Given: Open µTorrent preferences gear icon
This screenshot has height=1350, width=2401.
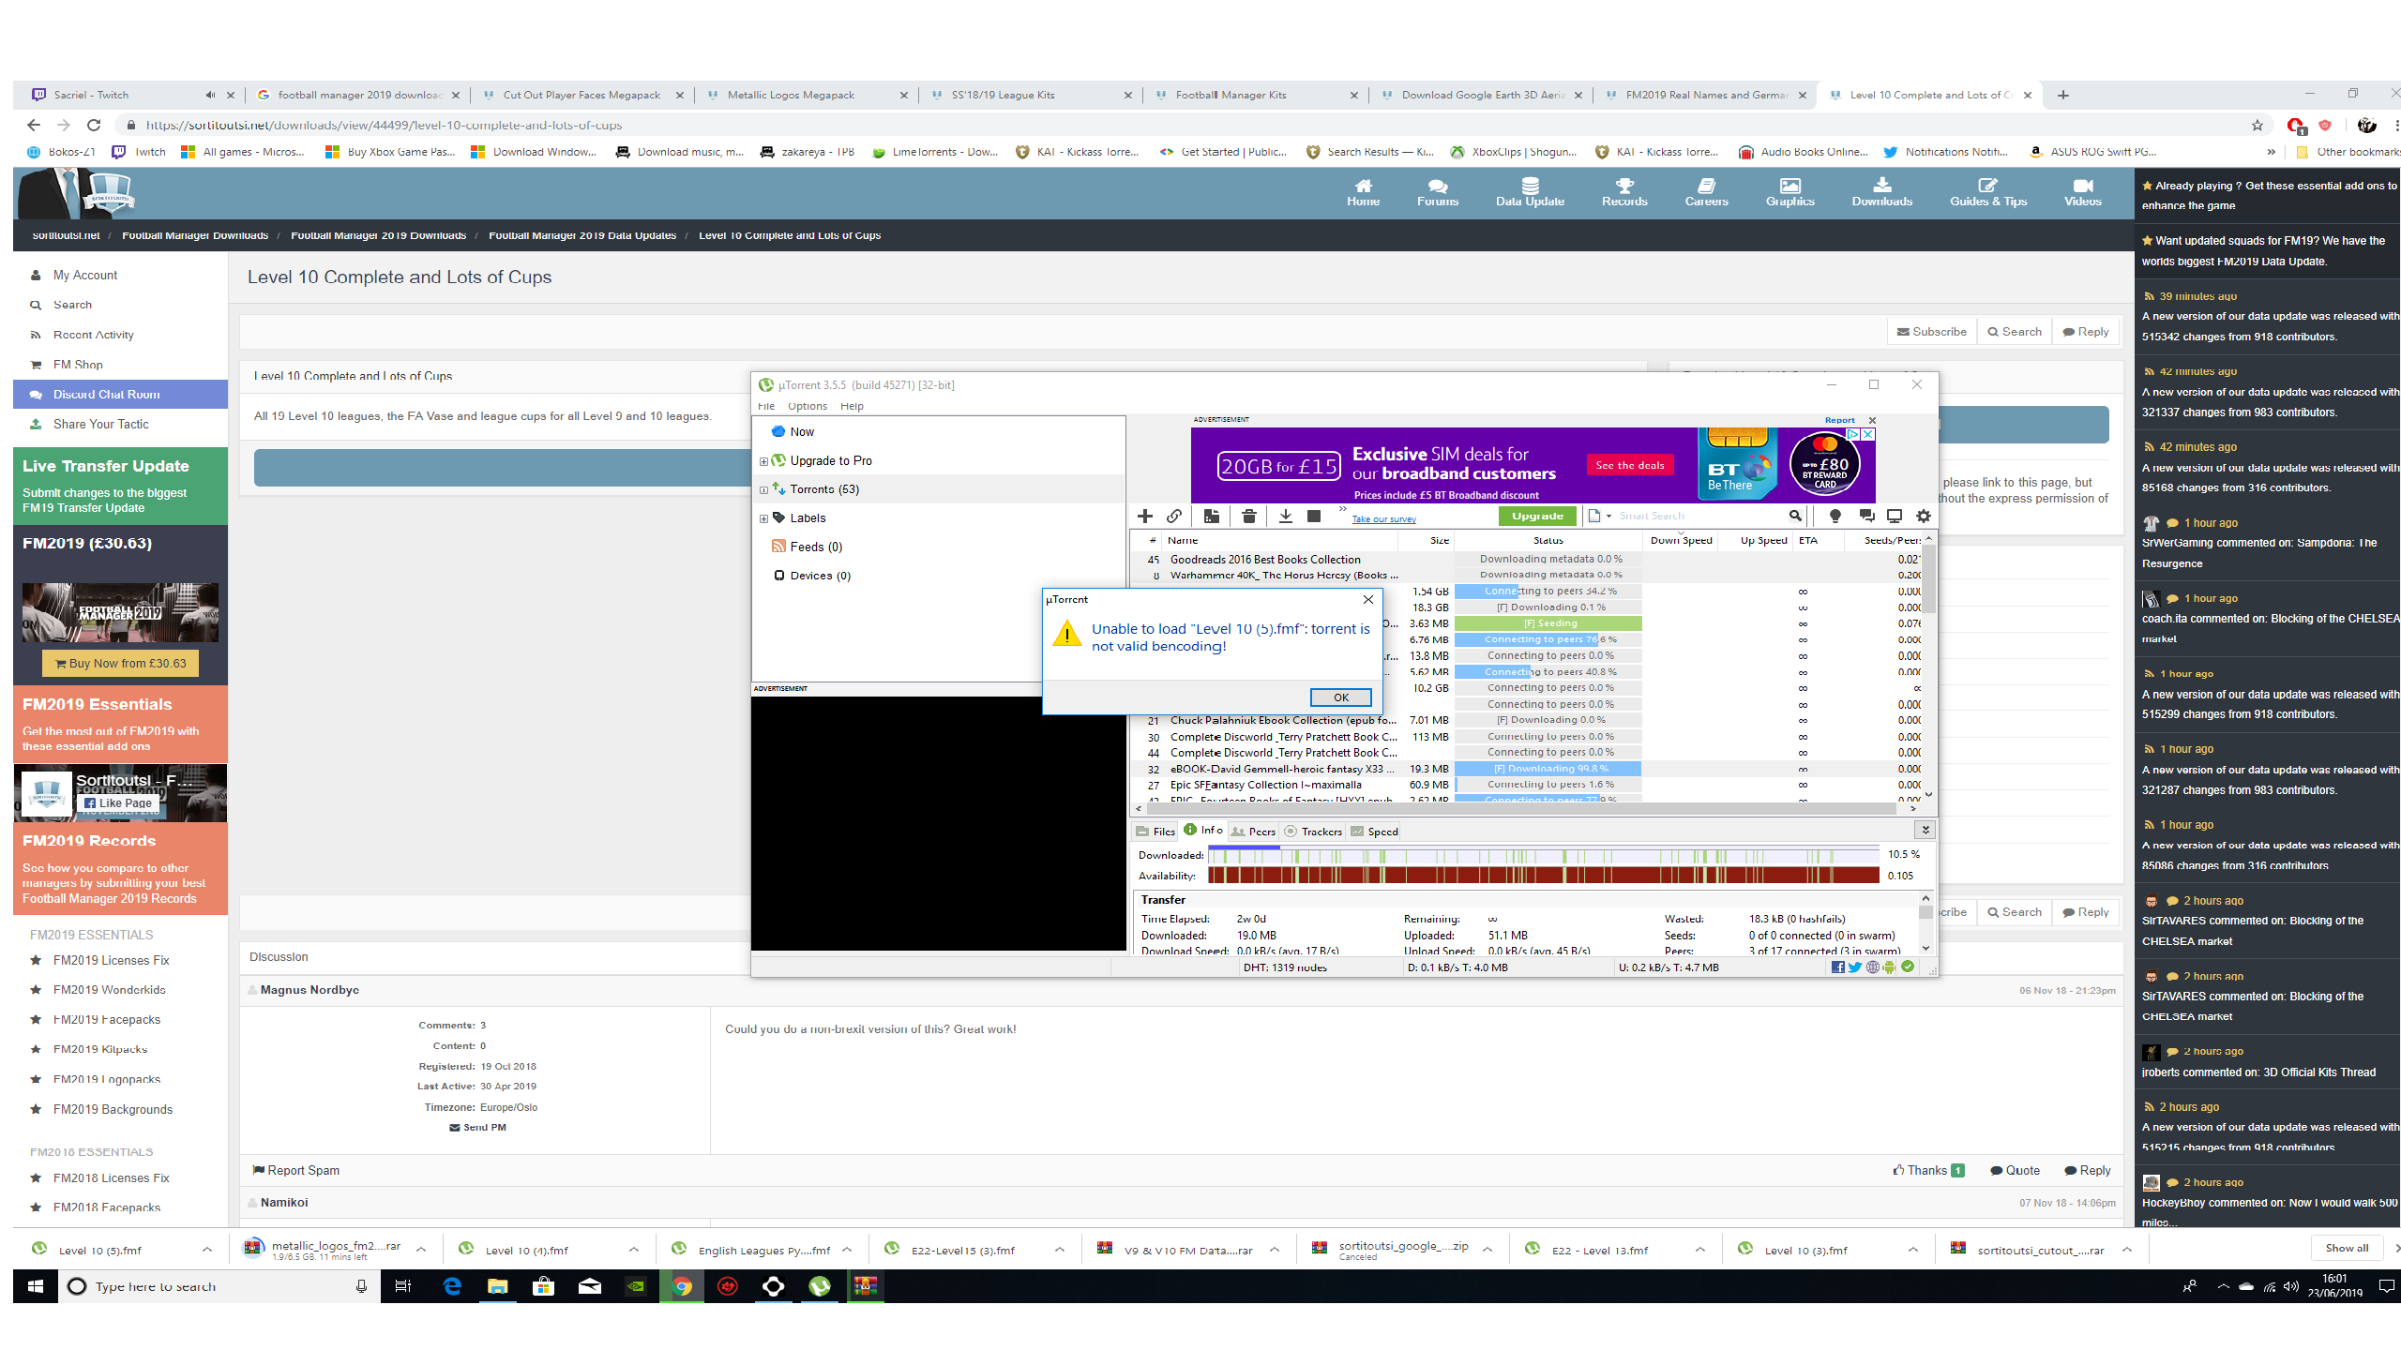Looking at the screenshot, I should tap(1924, 516).
